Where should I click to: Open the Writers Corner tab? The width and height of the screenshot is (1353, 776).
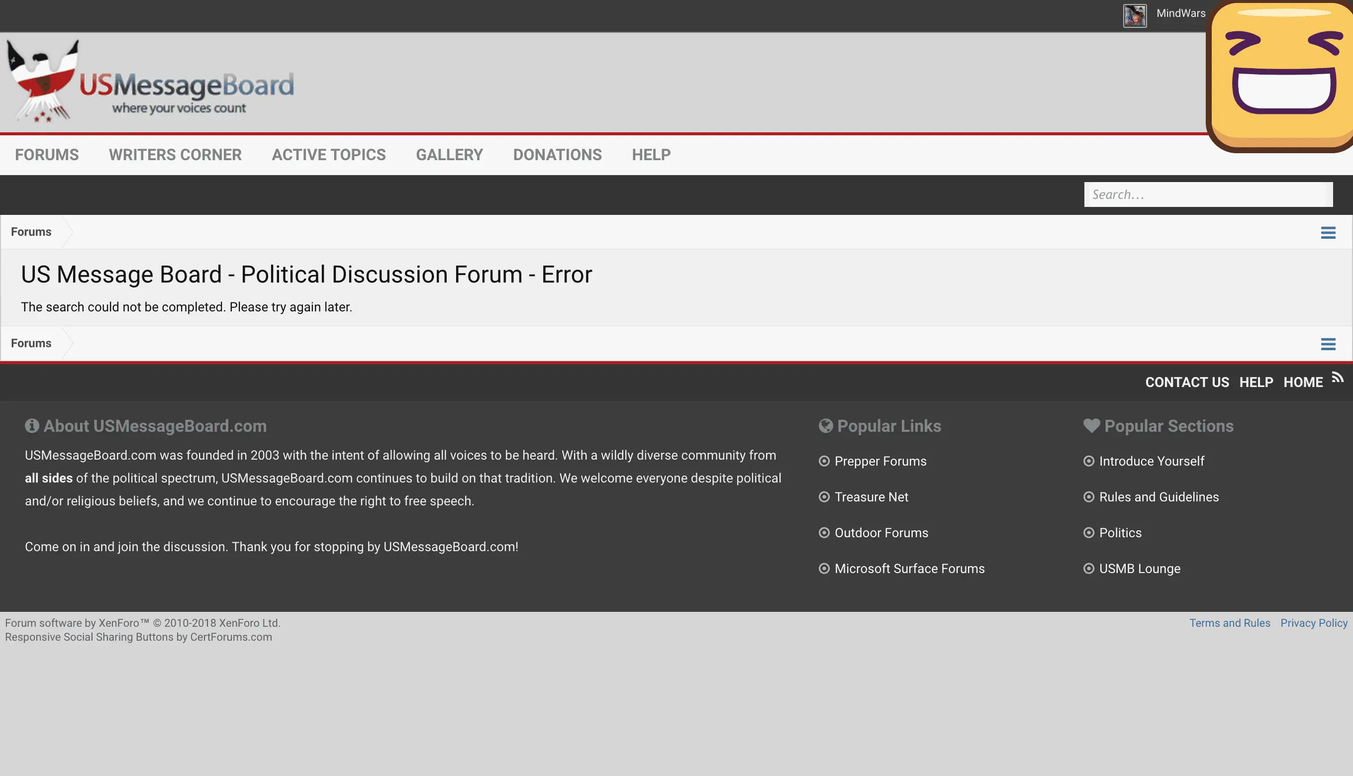coord(175,155)
